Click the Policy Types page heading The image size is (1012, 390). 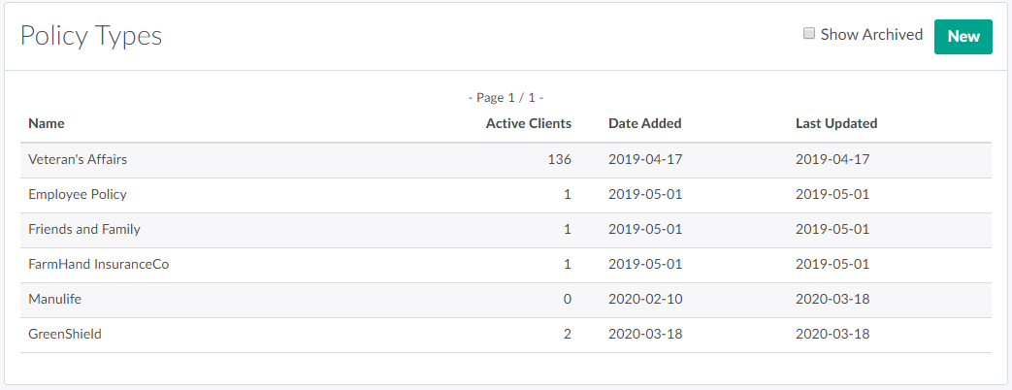[91, 36]
